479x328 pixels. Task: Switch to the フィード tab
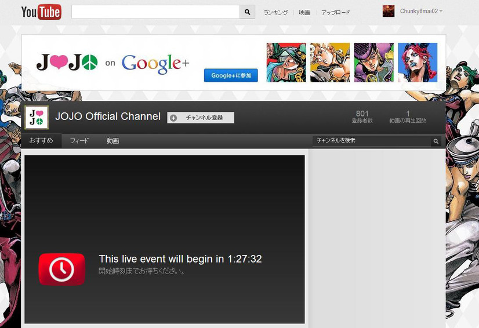(79, 141)
